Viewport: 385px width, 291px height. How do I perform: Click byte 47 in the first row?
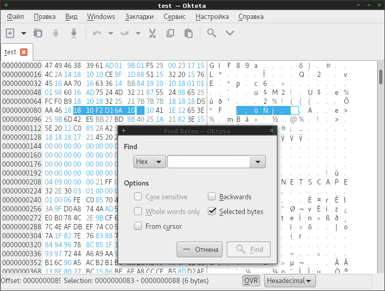pyautogui.click(x=49, y=65)
